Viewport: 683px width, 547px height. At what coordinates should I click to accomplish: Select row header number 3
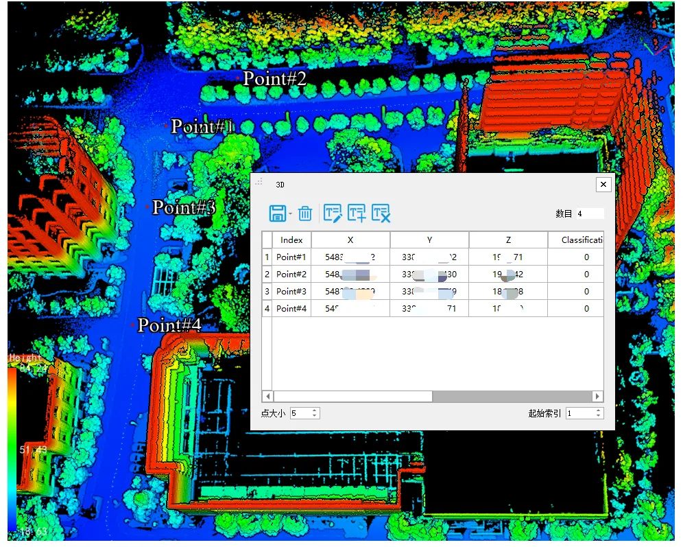pos(267,291)
